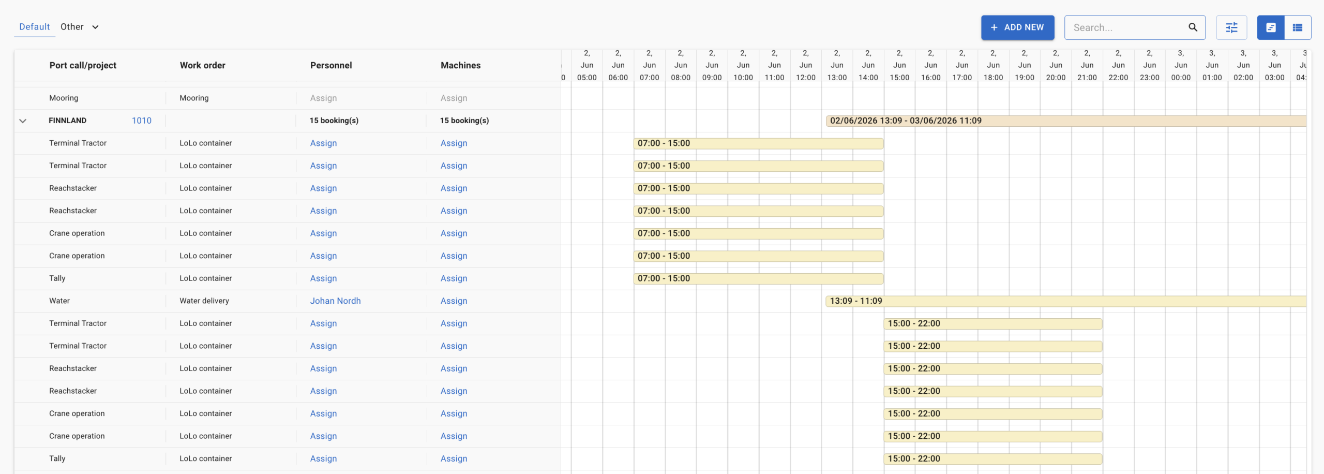The width and height of the screenshot is (1324, 474).
Task: Open port call number 1010 link
Action: pos(142,121)
